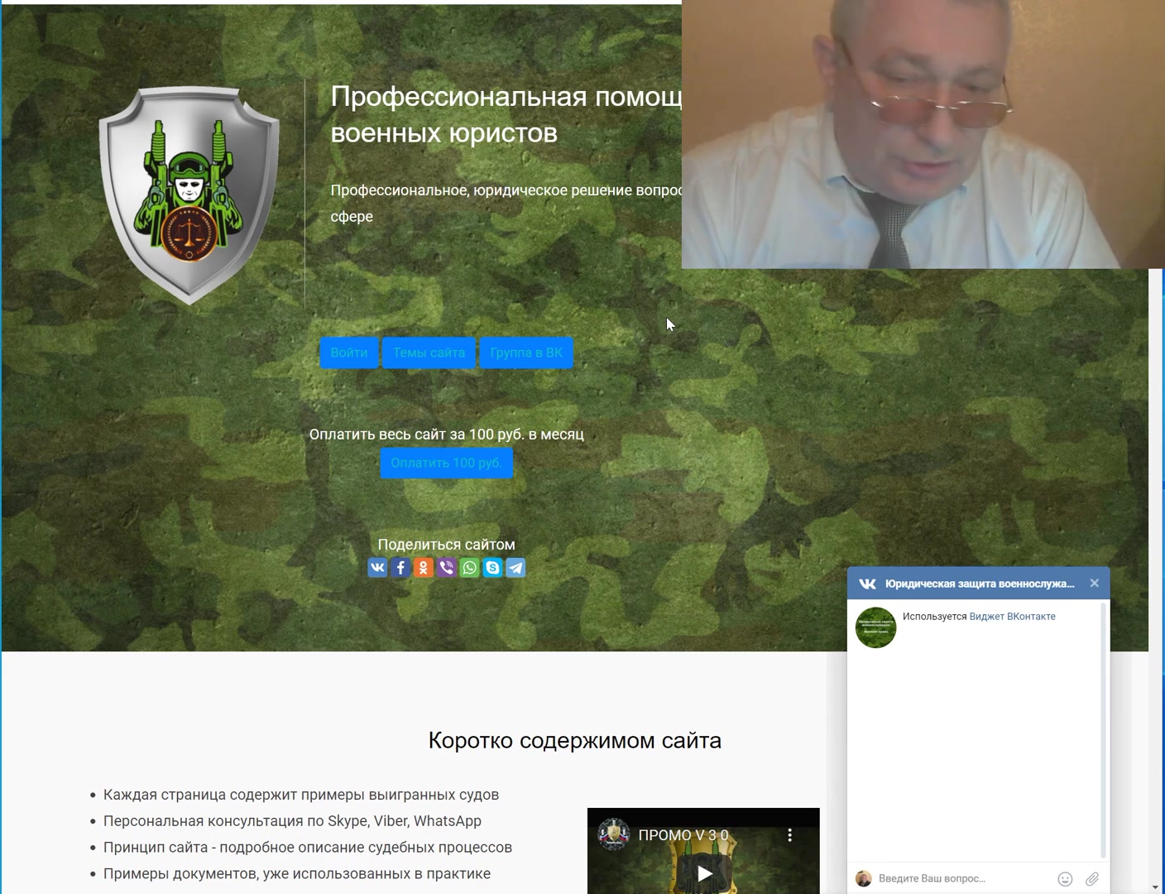Open emoji picker in VK widget
The image size is (1165, 894).
click(x=1065, y=879)
